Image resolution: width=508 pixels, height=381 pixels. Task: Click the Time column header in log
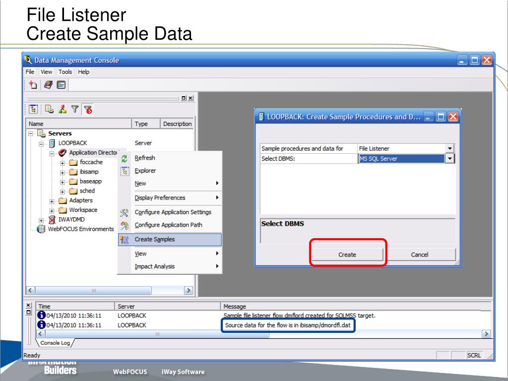point(75,306)
